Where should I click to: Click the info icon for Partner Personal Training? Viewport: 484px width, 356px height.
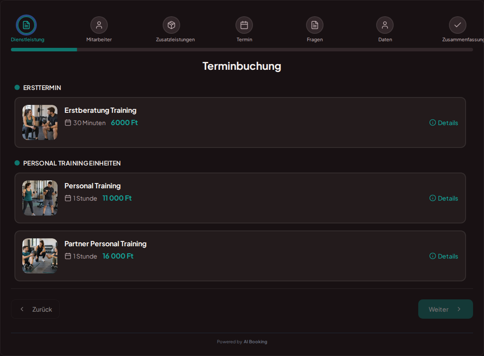433,256
